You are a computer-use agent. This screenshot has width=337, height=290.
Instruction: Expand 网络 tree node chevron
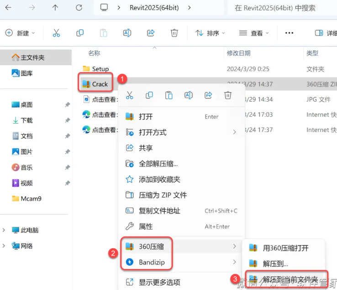tap(4, 246)
